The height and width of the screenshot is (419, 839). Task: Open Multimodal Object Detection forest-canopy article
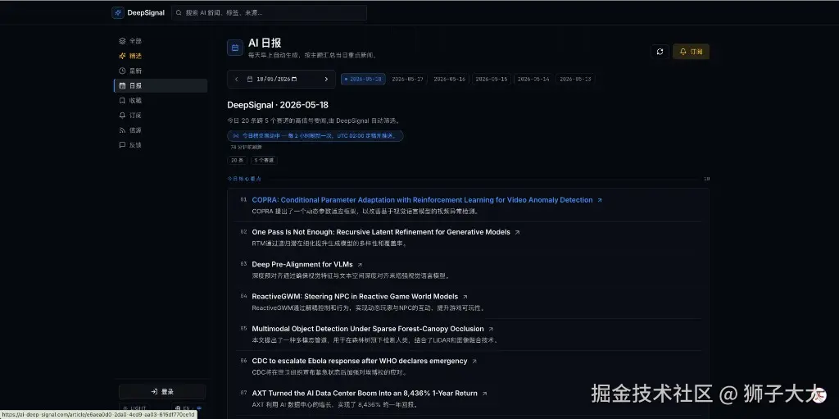click(x=368, y=329)
